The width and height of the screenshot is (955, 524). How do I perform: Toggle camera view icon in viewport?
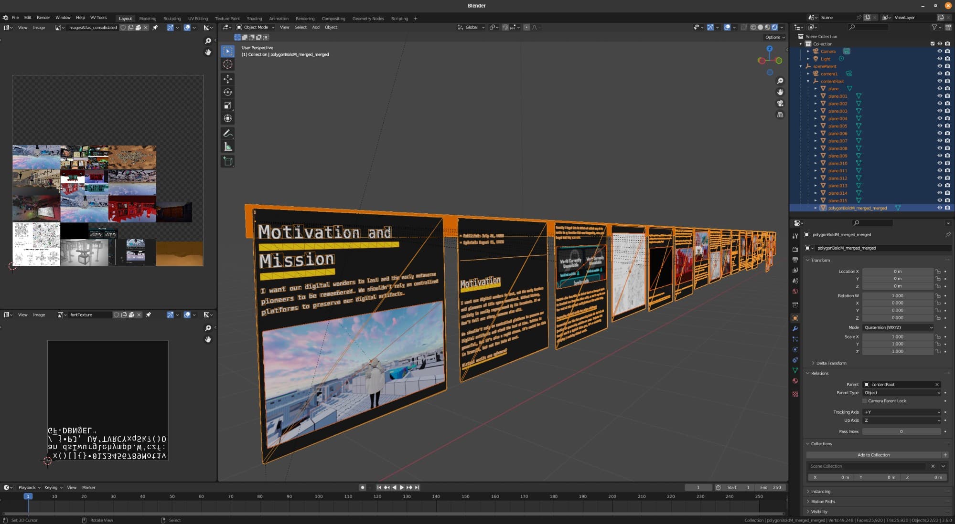tap(780, 103)
